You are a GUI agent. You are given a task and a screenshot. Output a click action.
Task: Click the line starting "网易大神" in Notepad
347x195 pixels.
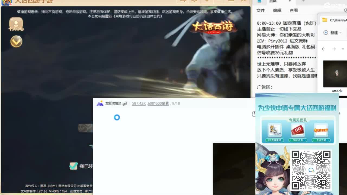coord(286,35)
